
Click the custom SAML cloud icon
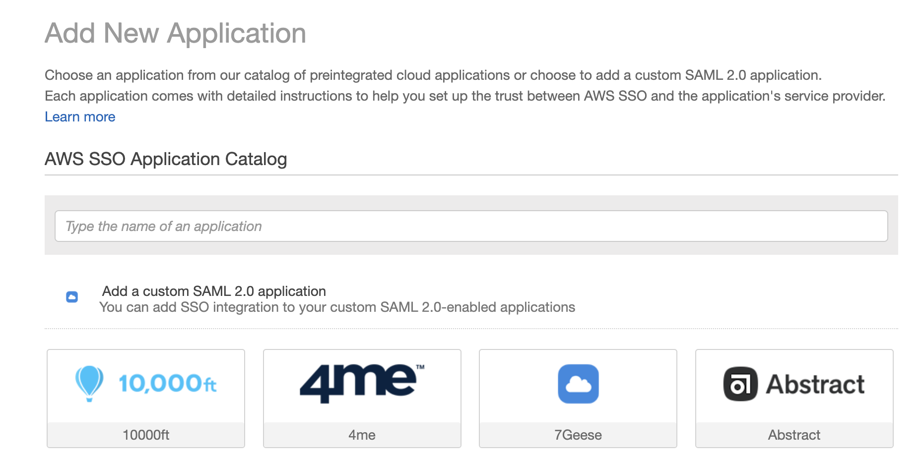pyautogui.click(x=72, y=297)
